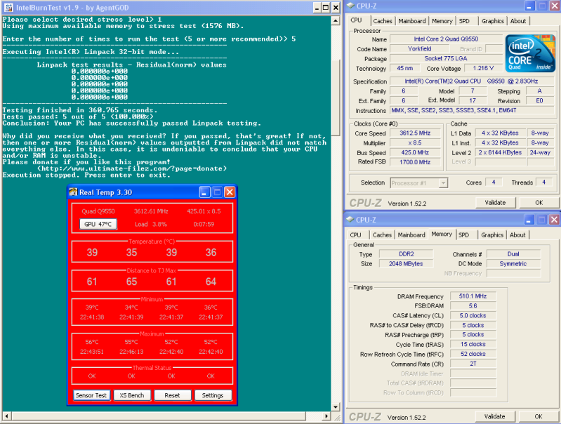561x424 pixels.
Task: Click the Core Speed 3612.5 MHz value
Action: [415, 133]
